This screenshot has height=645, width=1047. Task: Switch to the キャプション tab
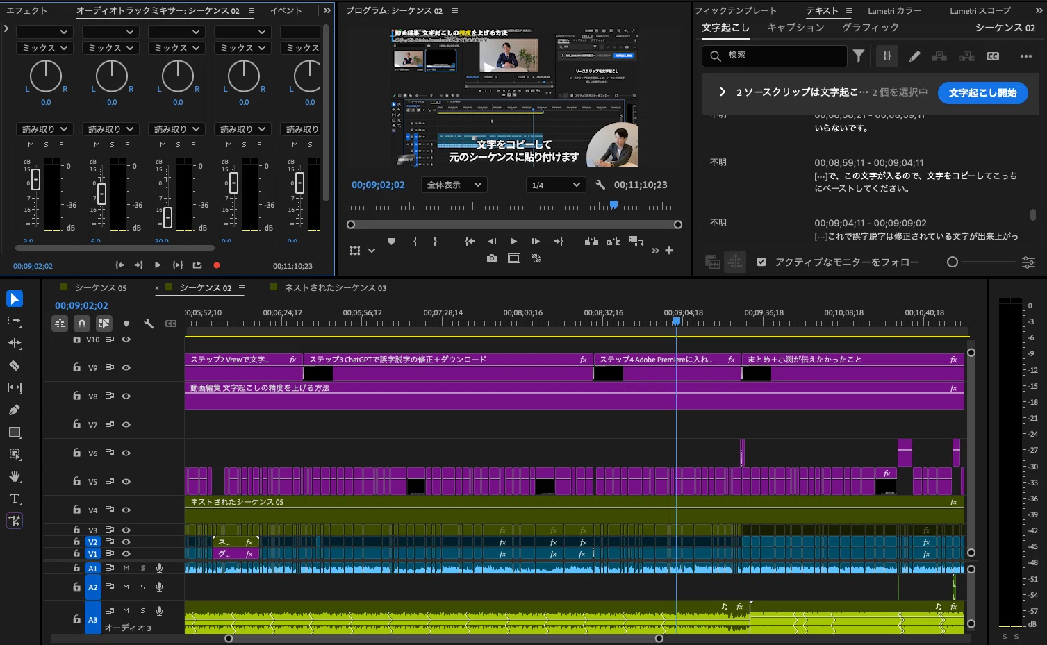tap(795, 27)
